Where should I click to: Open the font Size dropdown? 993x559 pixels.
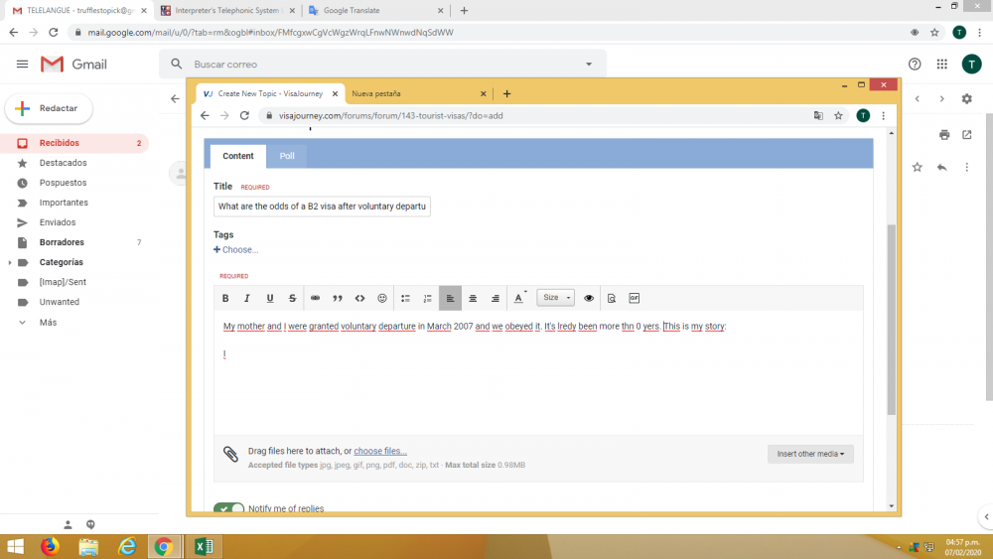(555, 298)
